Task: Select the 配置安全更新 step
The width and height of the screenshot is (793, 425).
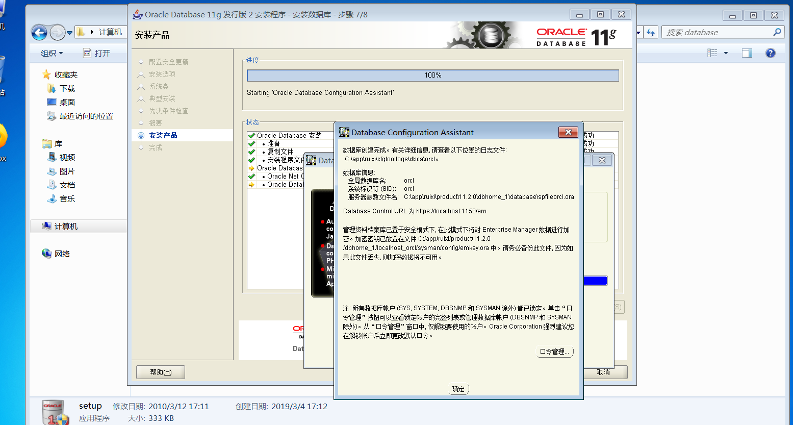Action: (169, 62)
